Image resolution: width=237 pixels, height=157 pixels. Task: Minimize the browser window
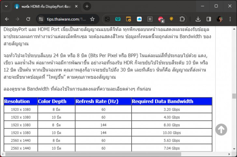point(202,6)
